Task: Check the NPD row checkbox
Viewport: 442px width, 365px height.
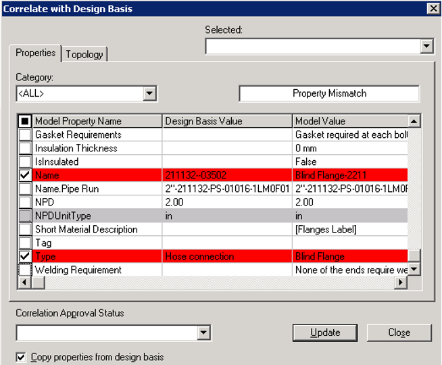Action: 25,202
